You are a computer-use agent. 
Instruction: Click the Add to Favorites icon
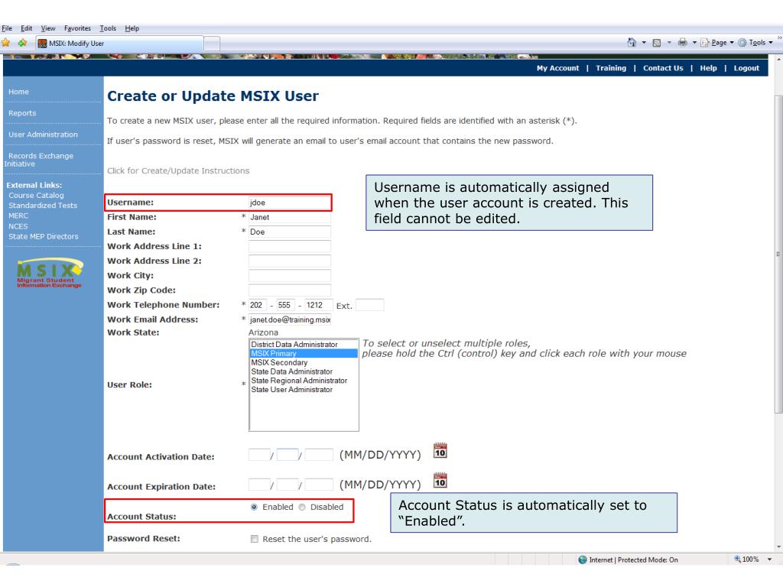[x=22, y=43]
